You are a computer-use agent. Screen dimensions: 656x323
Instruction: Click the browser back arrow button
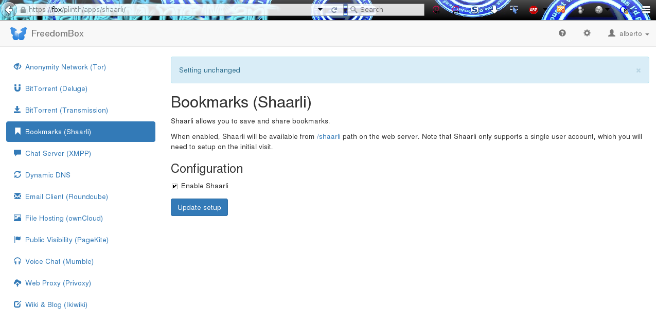[x=9, y=10]
